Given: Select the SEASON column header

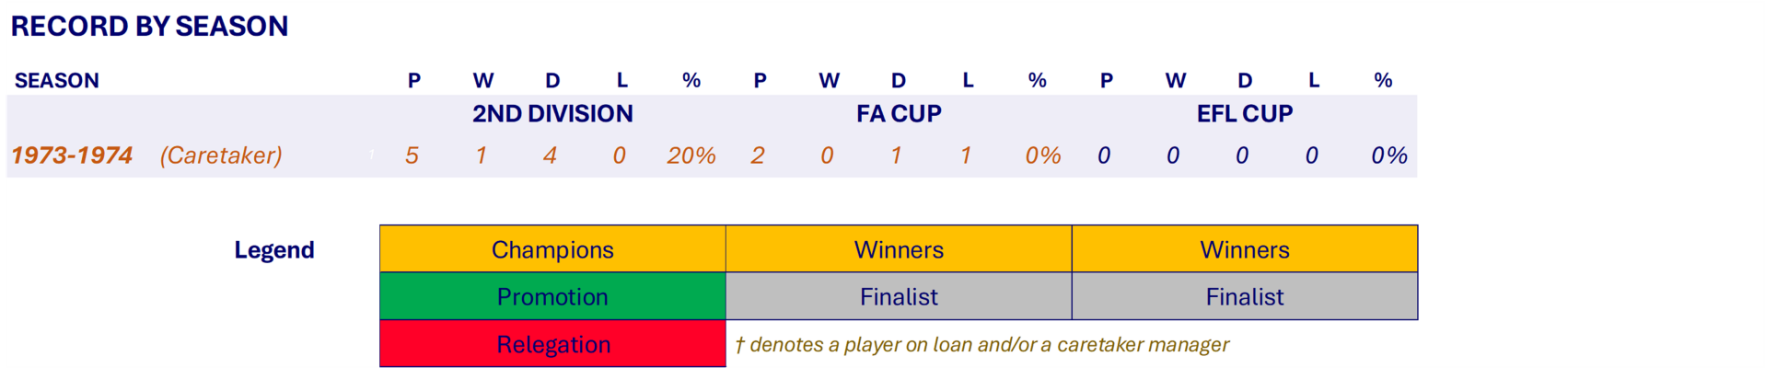Looking at the screenshot, I should point(57,81).
